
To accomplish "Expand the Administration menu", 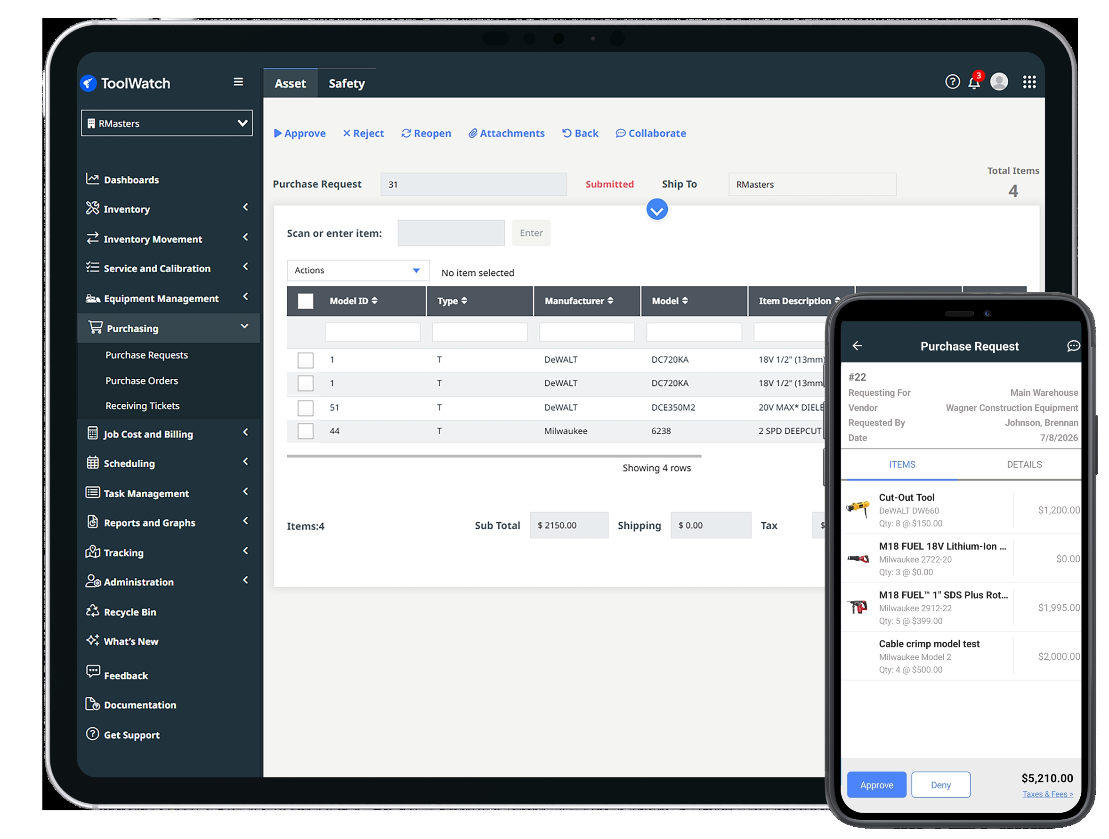I will pos(246,581).
